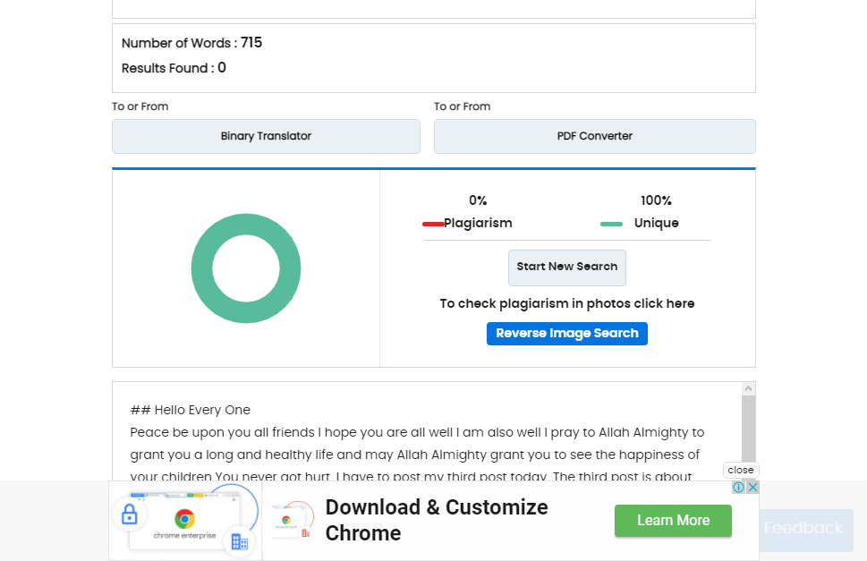This screenshot has height=561, width=867.
Task: Click the Download & Customize Chrome headline
Action: tap(437, 520)
